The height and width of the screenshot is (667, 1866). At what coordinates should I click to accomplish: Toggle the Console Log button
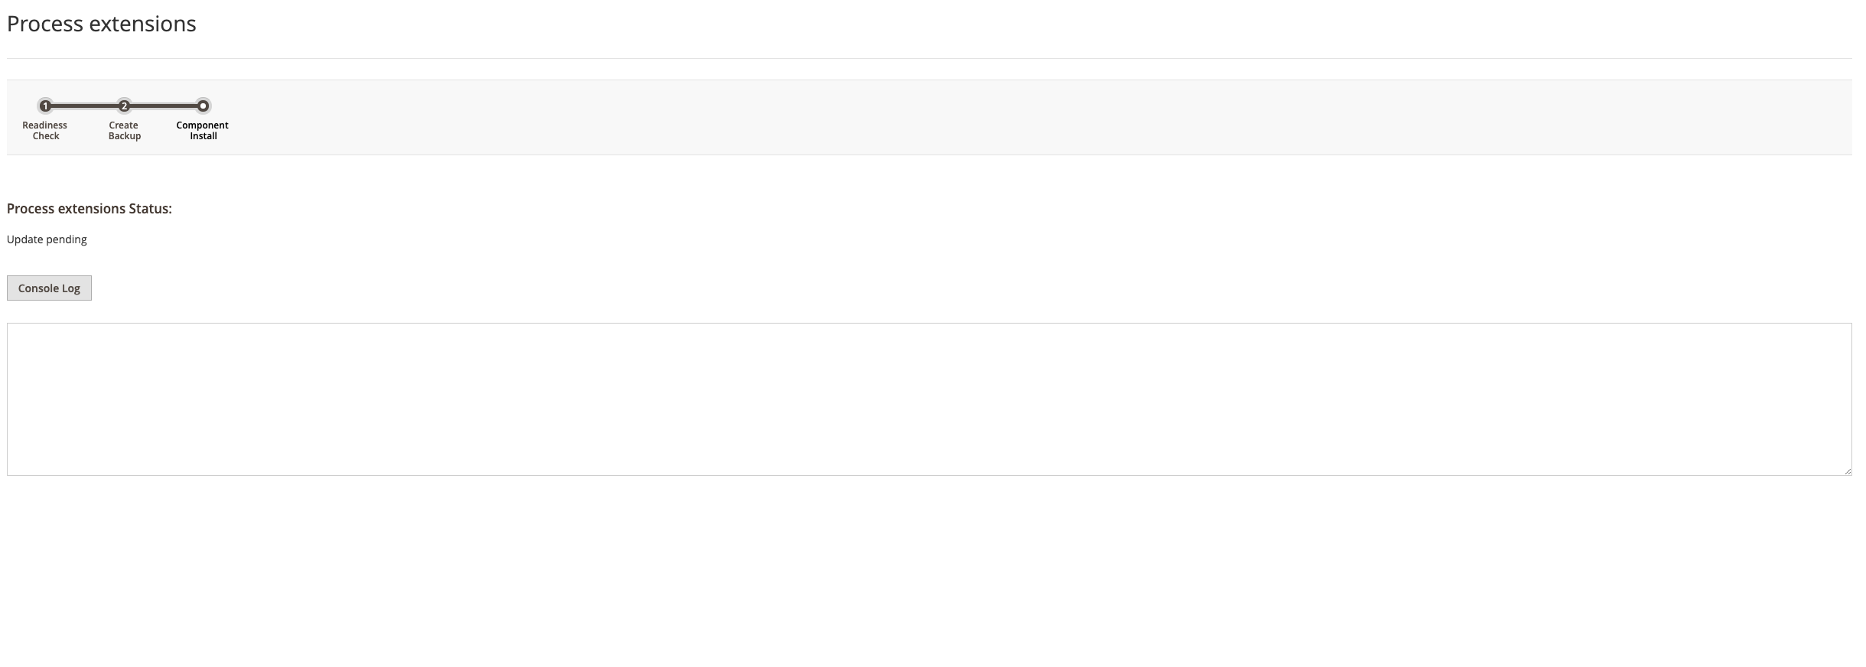(x=49, y=288)
